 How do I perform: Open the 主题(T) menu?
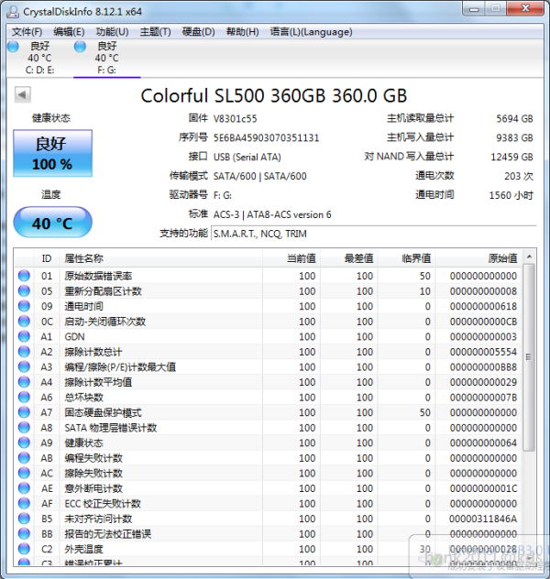[x=156, y=32]
